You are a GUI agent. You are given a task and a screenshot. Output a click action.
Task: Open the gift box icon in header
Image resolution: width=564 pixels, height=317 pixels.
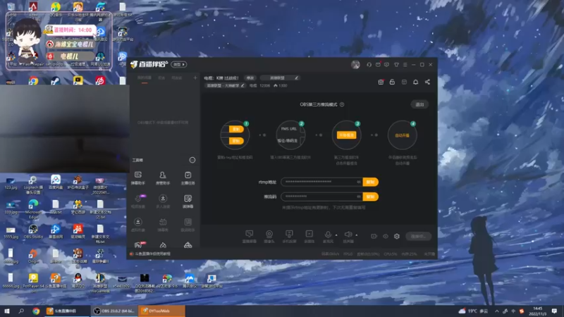coord(381,82)
